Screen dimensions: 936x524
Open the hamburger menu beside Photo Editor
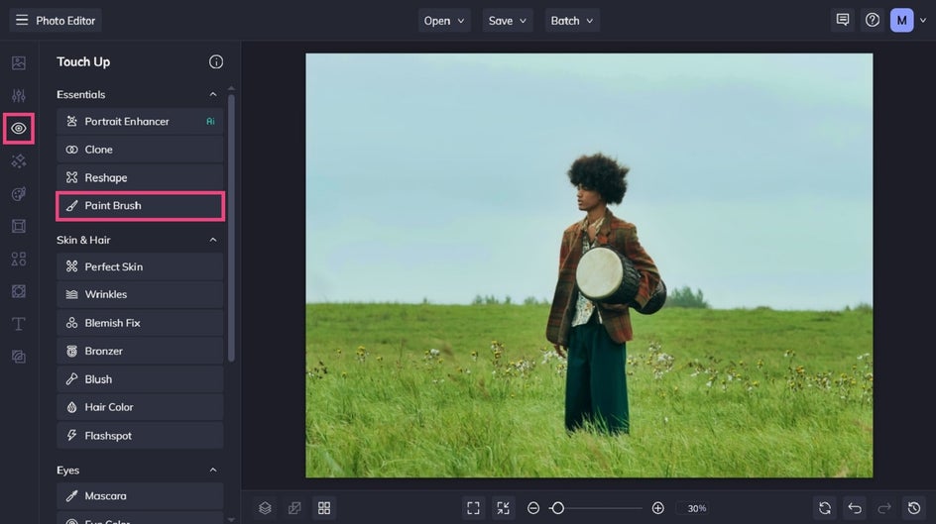pos(22,20)
